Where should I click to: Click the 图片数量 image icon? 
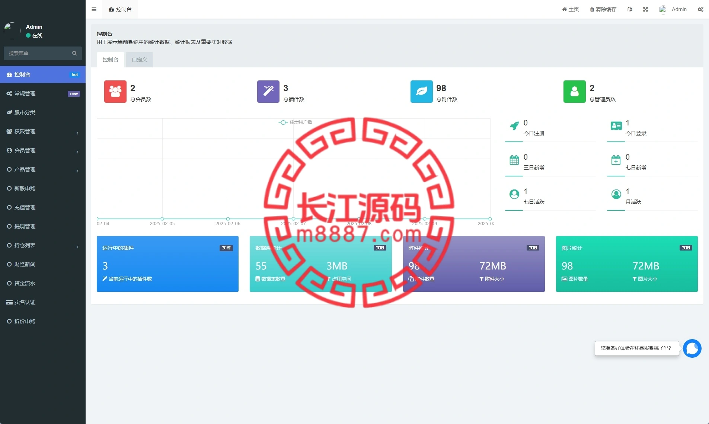tap(564, 279)
